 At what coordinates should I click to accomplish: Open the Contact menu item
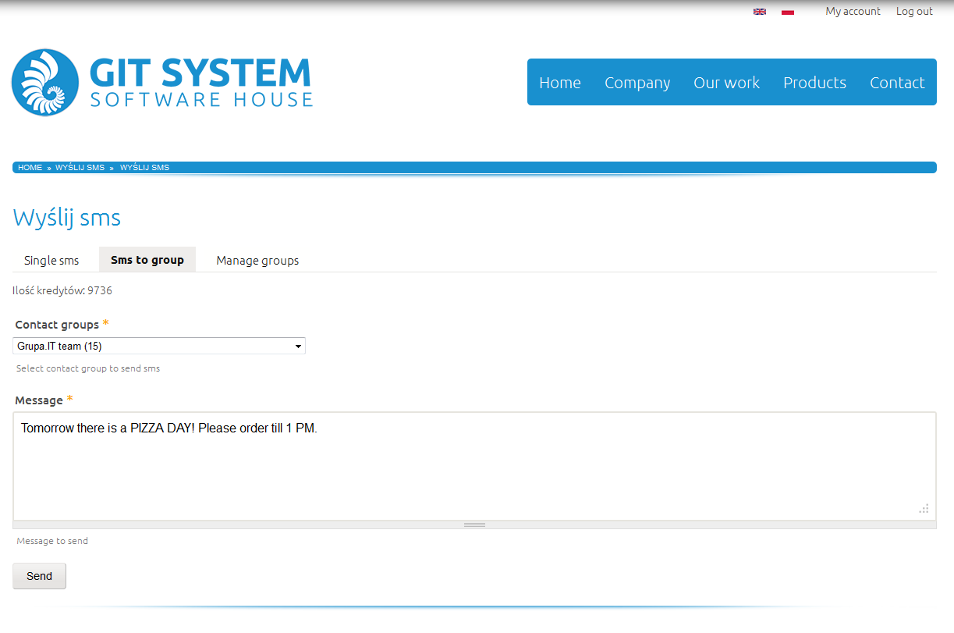coord(897,83)
